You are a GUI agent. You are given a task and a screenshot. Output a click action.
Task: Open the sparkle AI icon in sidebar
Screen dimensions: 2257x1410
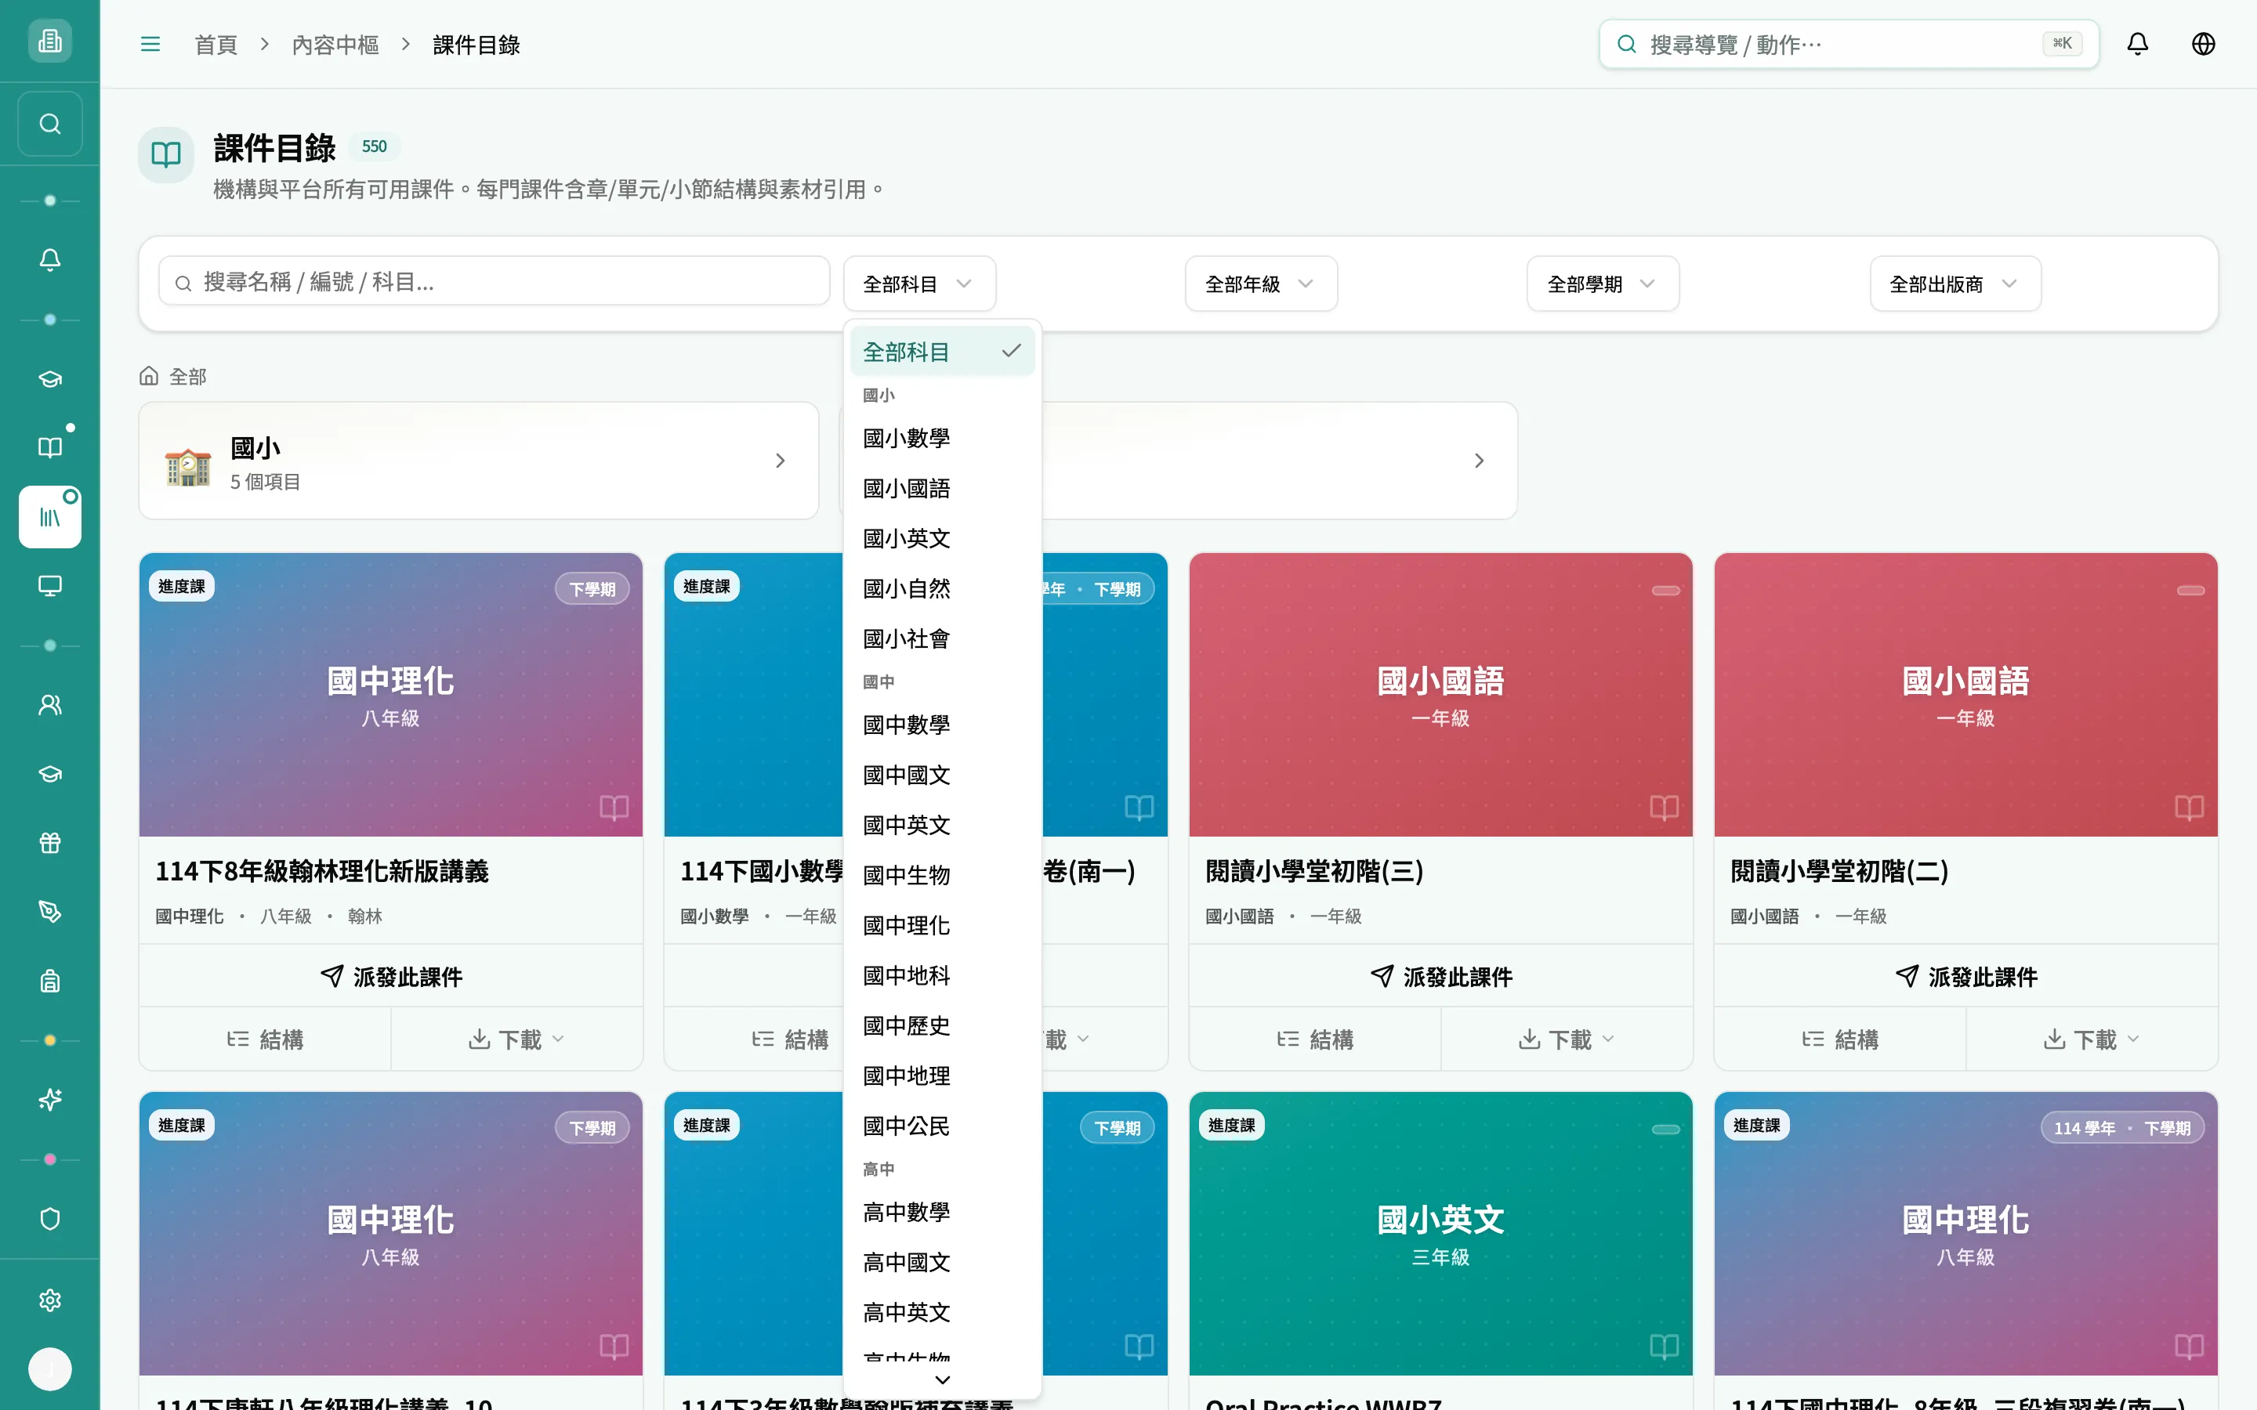pos(50,1101)
